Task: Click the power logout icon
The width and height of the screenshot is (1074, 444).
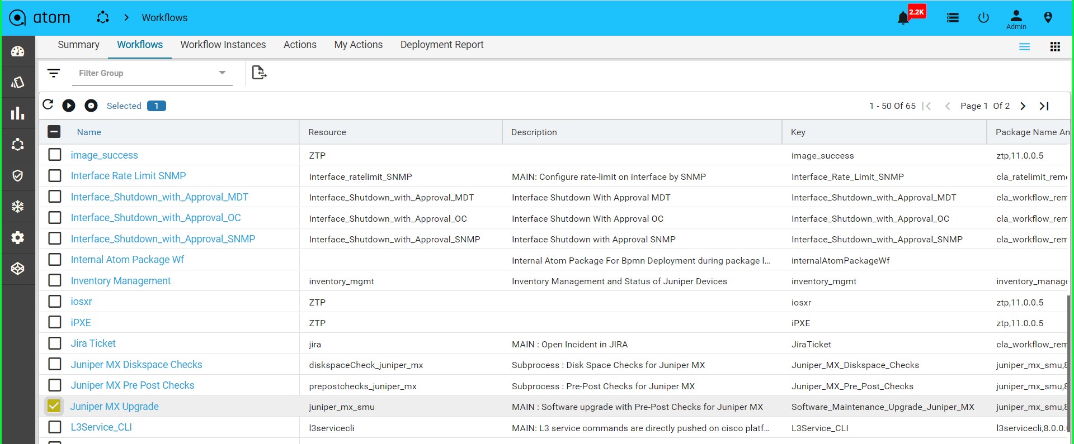Action: tap(983, 18)
